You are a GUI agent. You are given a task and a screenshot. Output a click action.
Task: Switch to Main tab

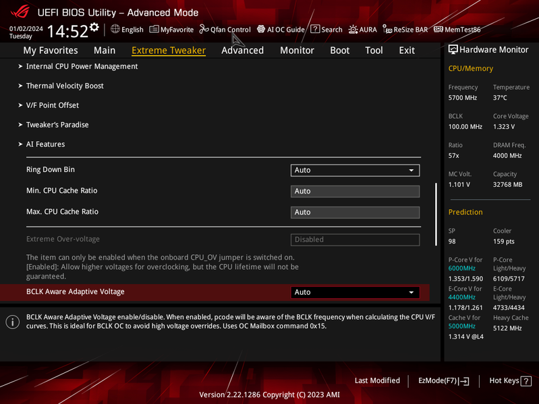point(105,50)
